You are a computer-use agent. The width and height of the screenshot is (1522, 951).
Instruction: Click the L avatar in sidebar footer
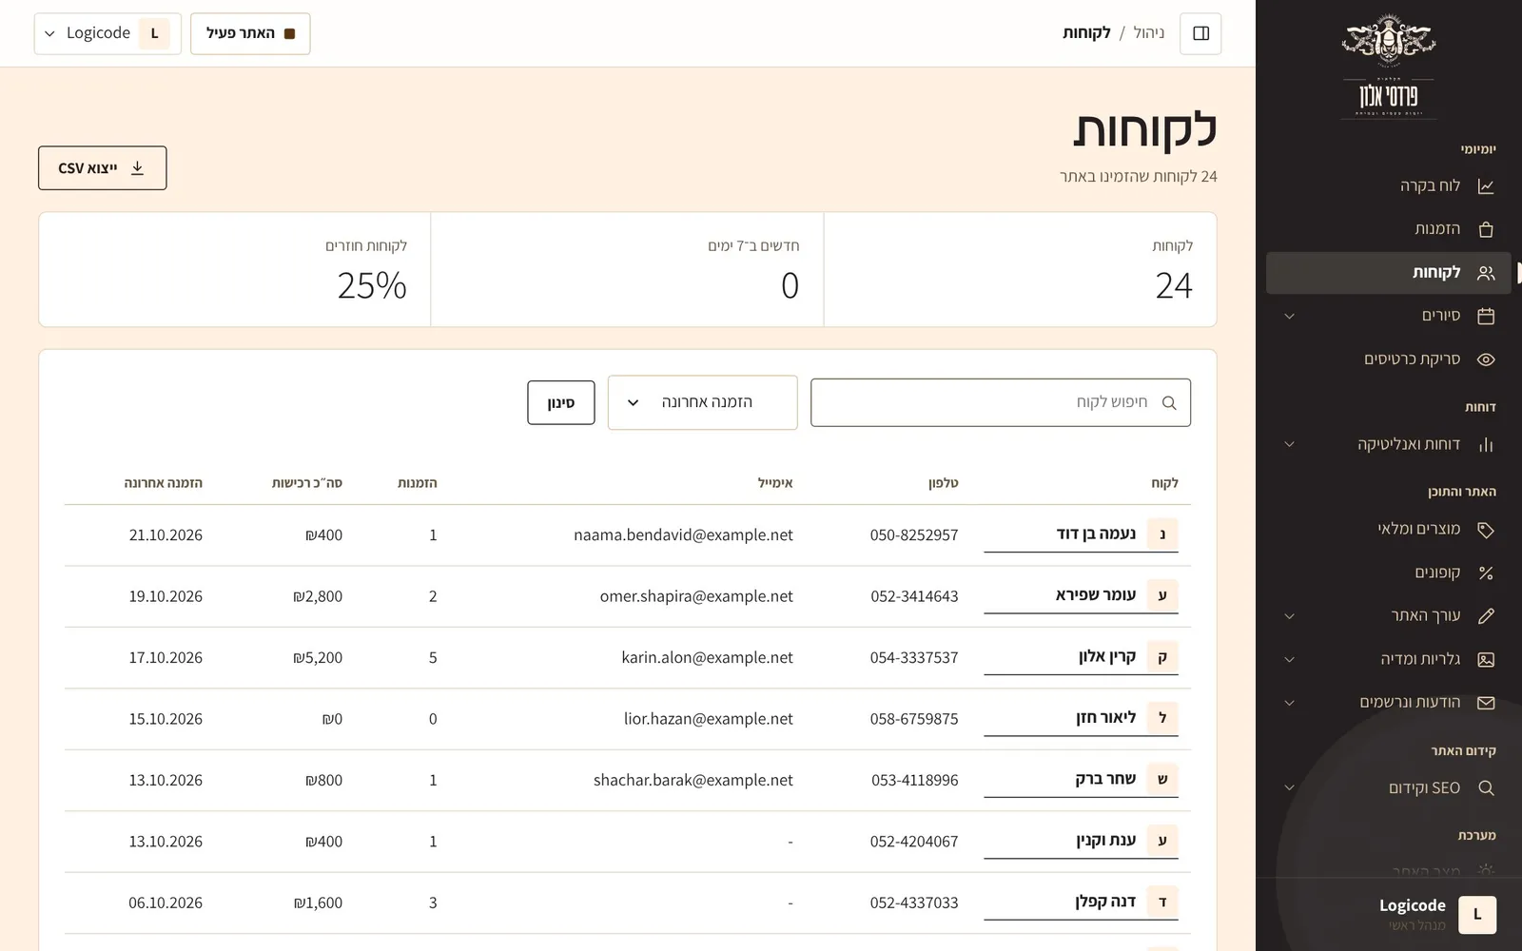(1476, 915)
